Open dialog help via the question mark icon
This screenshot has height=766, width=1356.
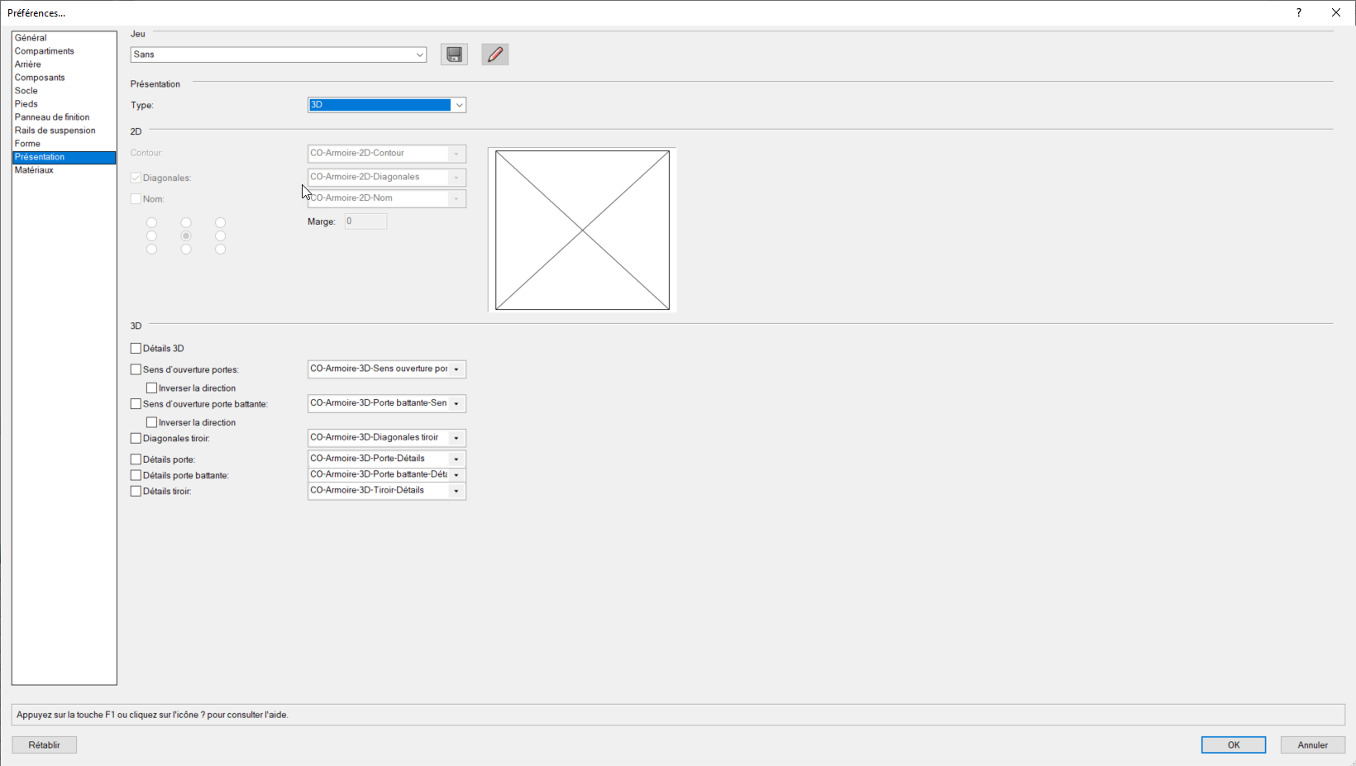tap(1297, 12)
